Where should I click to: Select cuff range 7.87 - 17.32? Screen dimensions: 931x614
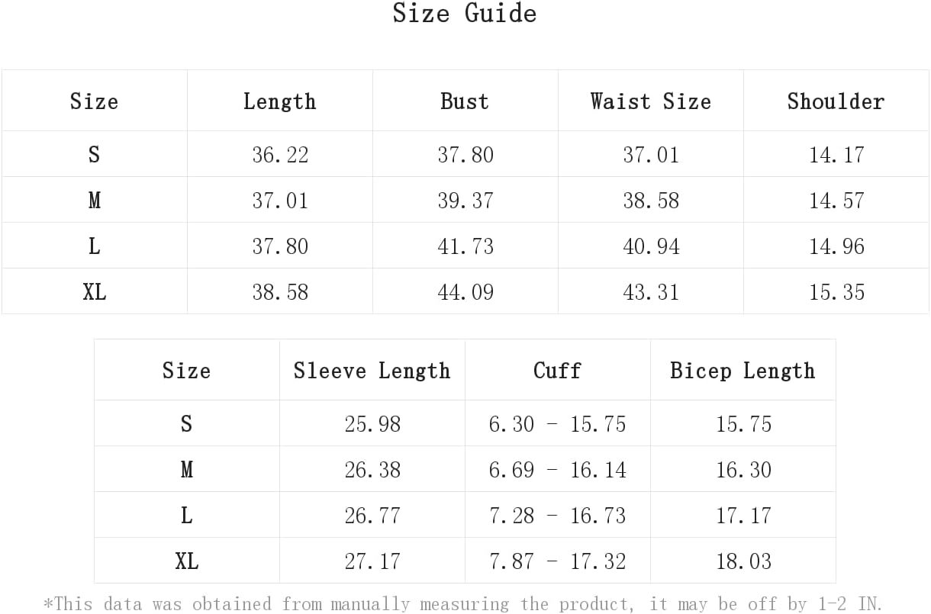coord(558,561)
